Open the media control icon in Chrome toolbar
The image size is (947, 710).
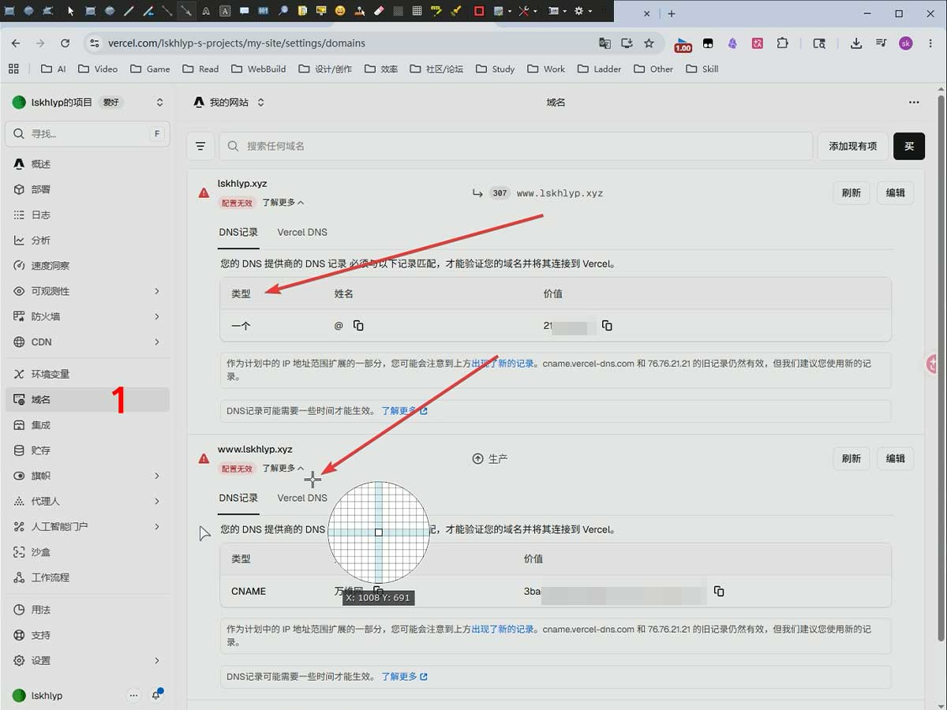881,43
